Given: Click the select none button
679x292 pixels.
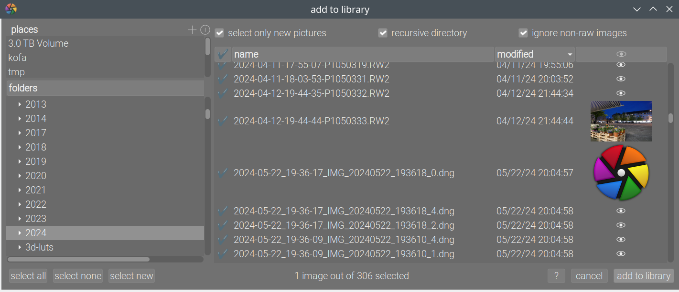Looking at the screenshot, I should click(78, 276).
